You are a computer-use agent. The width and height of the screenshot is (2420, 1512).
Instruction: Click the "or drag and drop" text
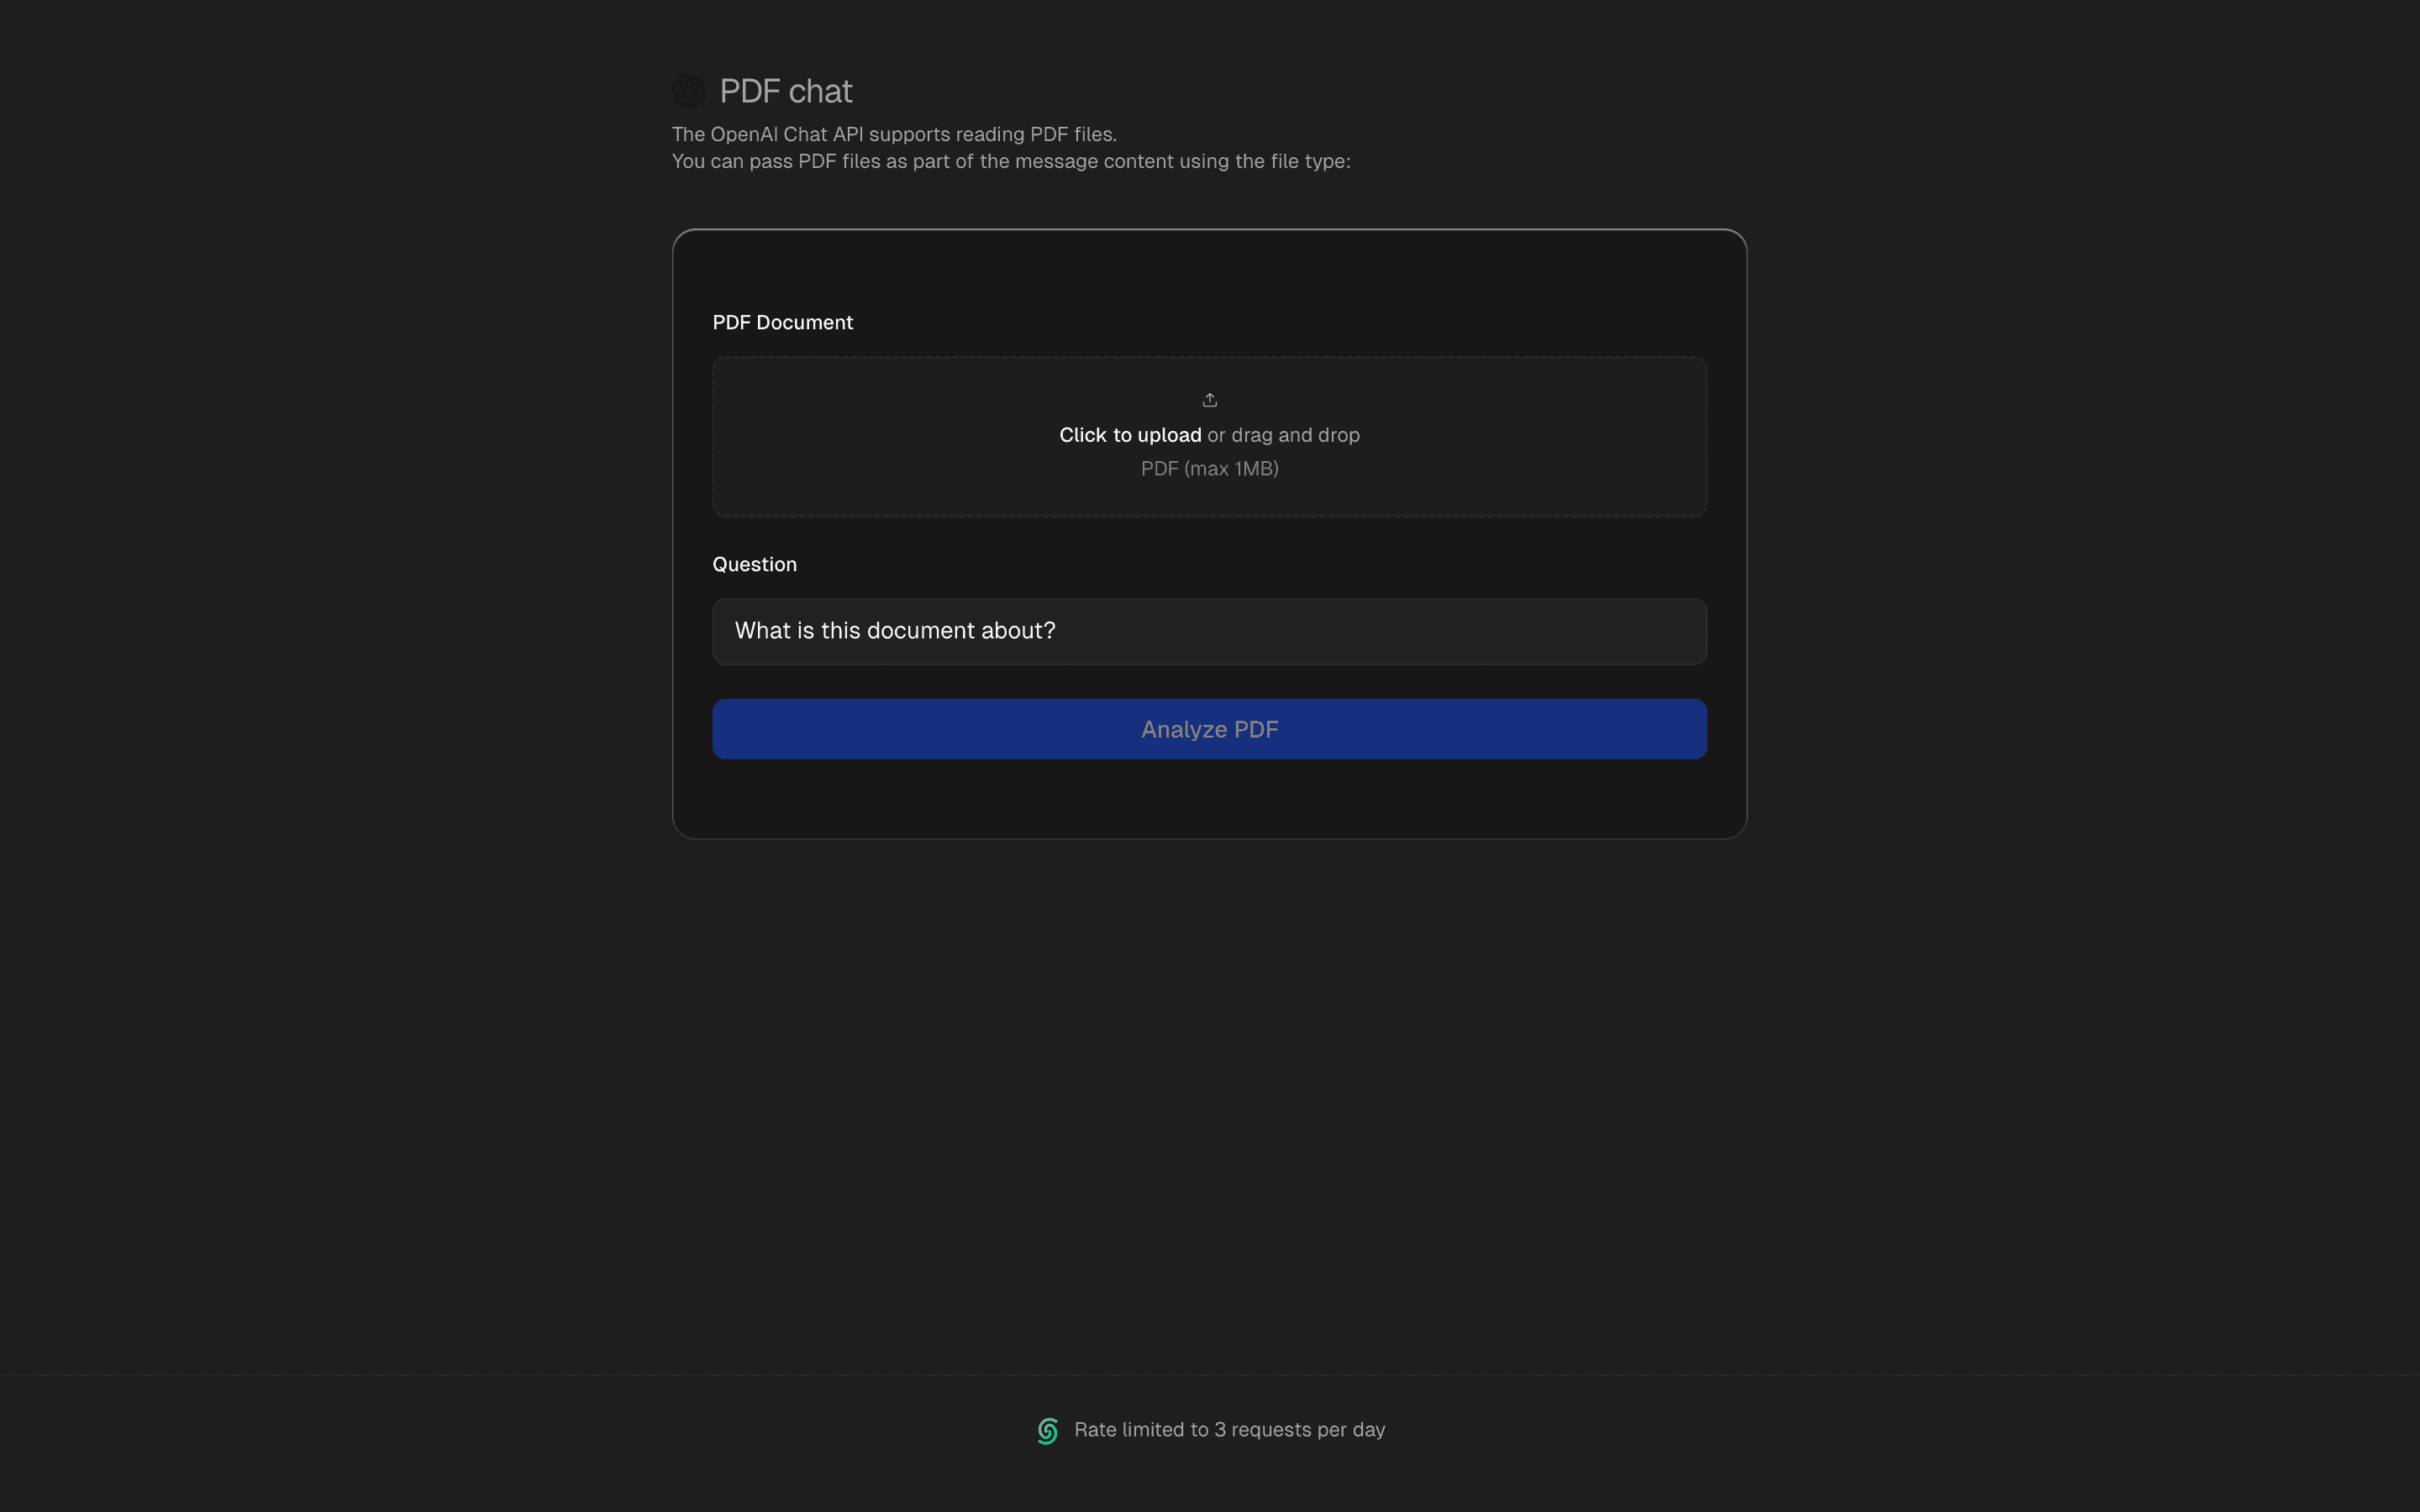tap(1283, 435)
